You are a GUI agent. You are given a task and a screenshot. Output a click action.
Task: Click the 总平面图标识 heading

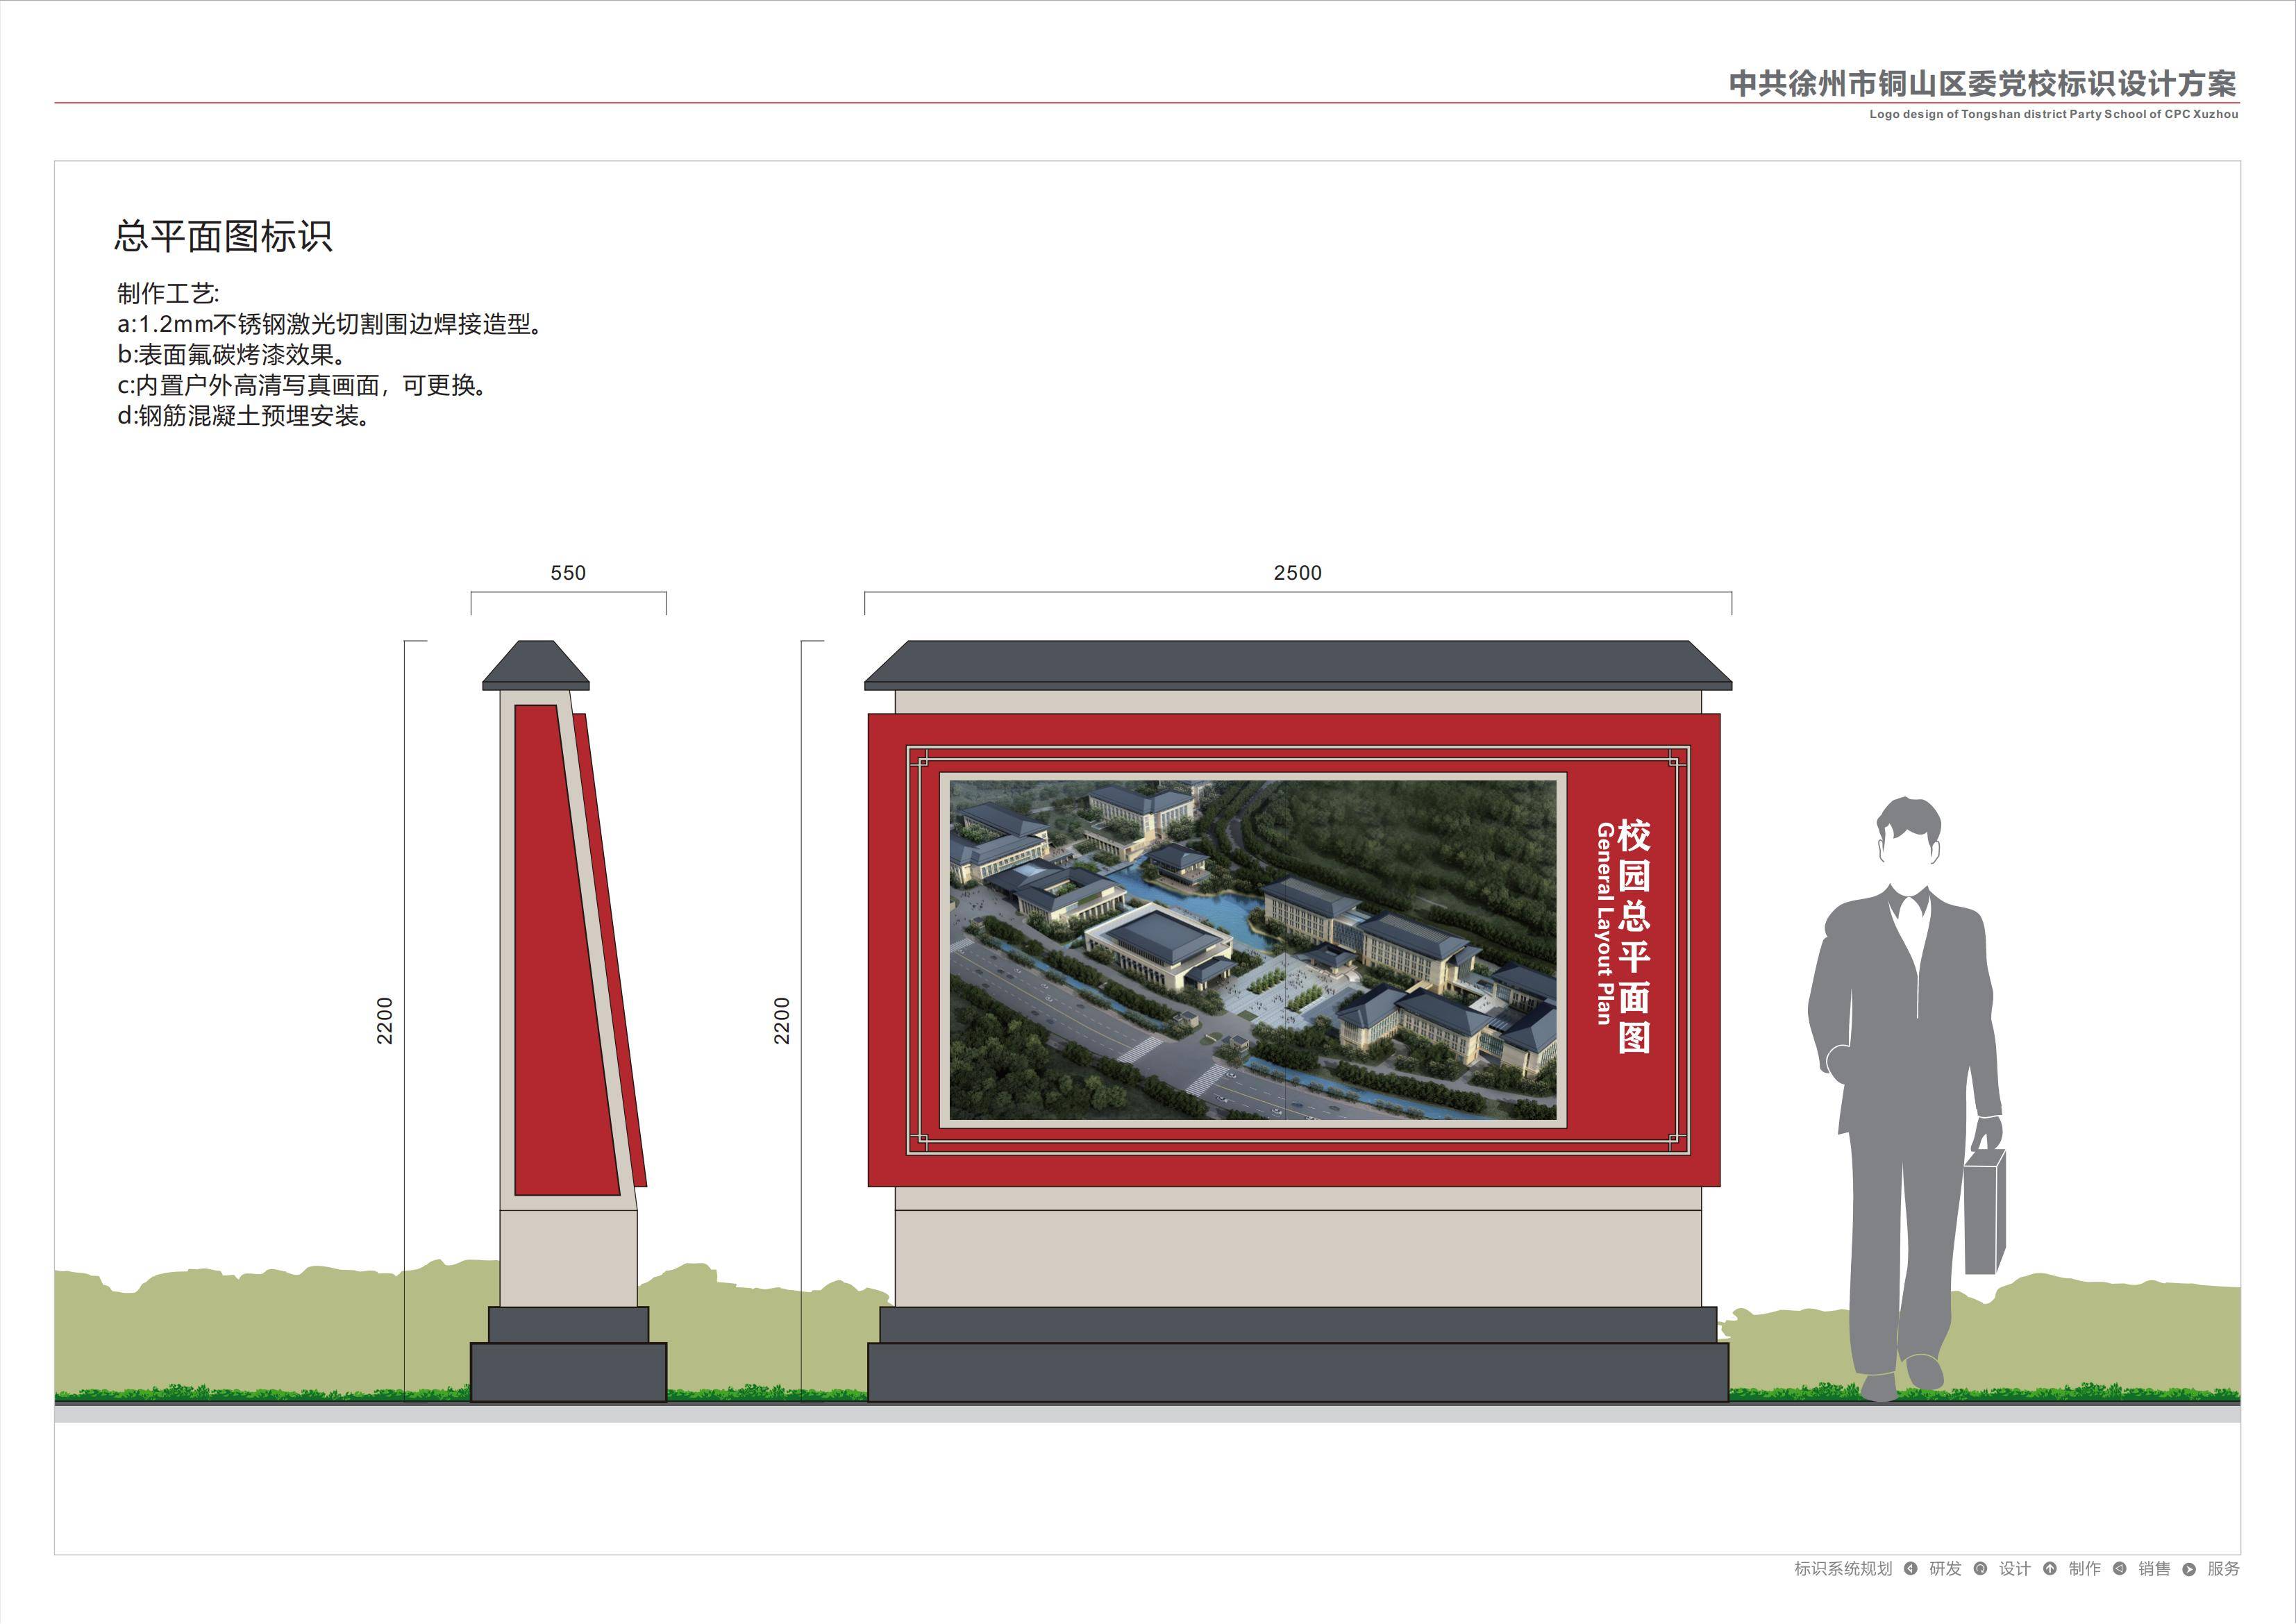click(x=223, y=236)
